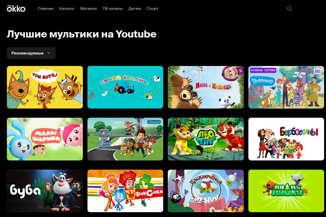Viewport: 326px width, 217px height.
Task: Open the Детям section
Action: (x=134, y=9)
